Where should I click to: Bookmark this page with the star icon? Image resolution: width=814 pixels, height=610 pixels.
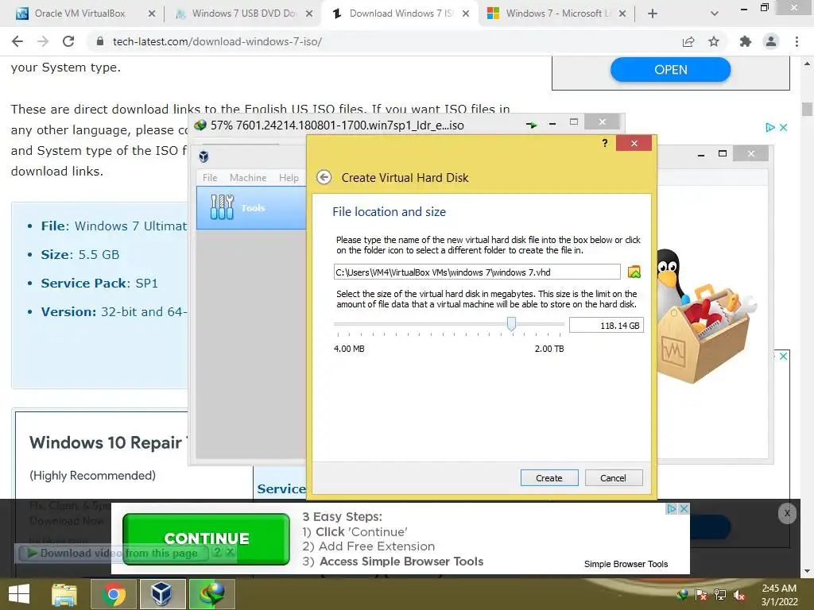[714, 41]
